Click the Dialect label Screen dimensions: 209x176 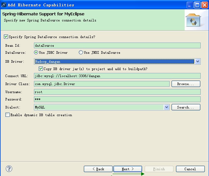coord(13,107)
